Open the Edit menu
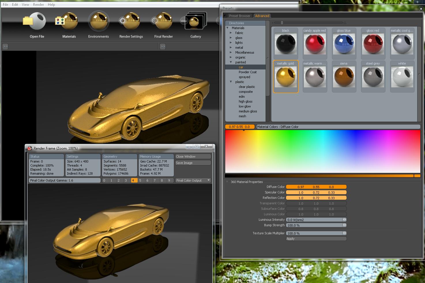This screenshot has height=283, width=425. [x=15, y=5]
